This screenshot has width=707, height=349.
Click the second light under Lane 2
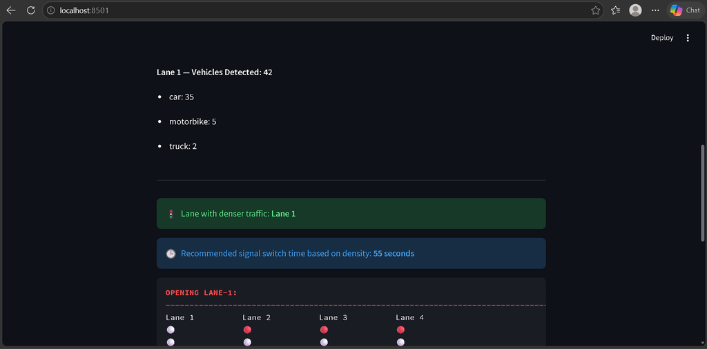247,342
